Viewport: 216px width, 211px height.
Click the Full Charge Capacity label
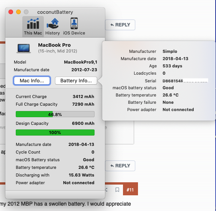pyautogui.click(x=37, y=104)
